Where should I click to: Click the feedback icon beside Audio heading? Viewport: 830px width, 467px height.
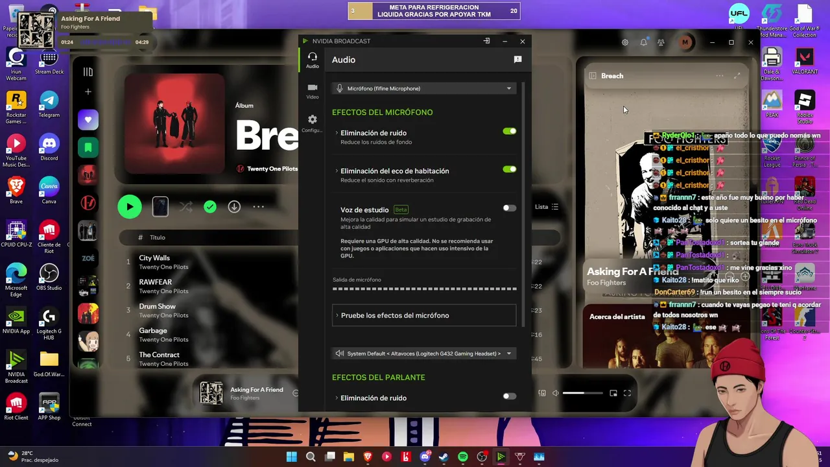click(517, 60)
